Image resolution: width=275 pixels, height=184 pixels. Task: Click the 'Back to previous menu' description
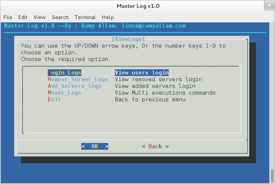[150, 99]
